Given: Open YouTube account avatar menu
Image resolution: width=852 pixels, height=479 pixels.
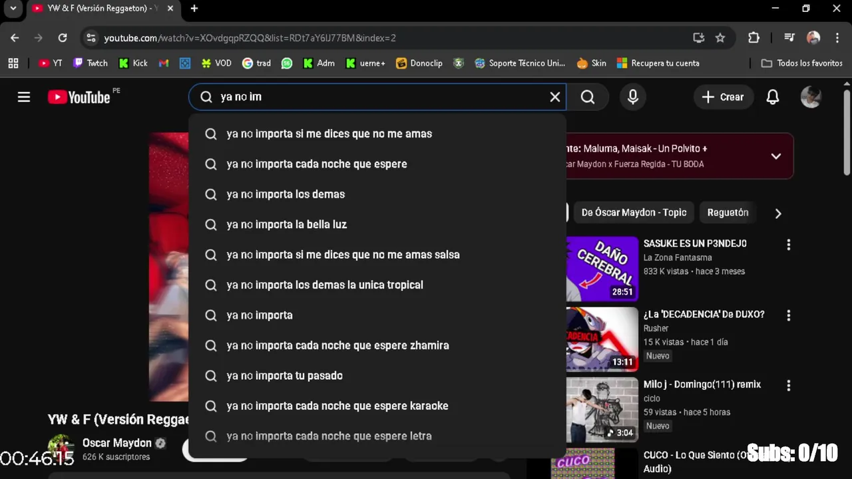Looking at the screenshot, I should coord(811,97).
